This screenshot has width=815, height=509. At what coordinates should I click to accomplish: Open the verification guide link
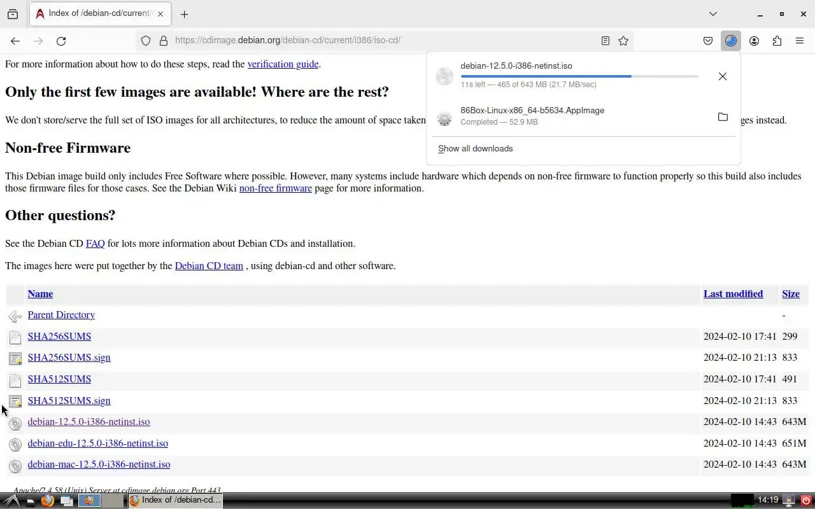[x=283, y=64]
